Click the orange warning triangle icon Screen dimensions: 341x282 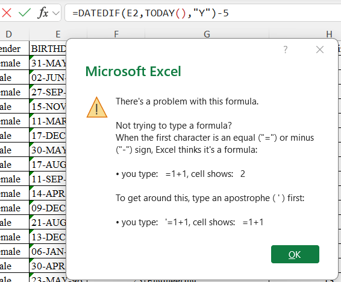click(x=97, y=107)
